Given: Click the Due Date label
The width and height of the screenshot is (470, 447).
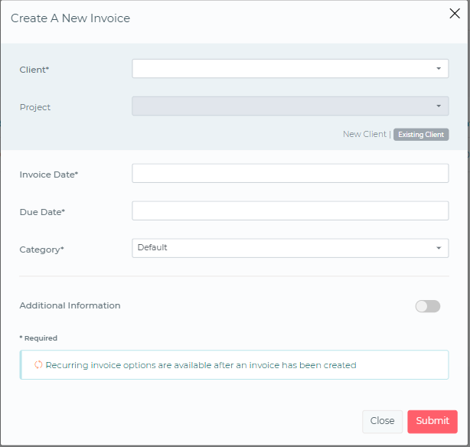Looking at the screenshot, I should coord(42,212).
